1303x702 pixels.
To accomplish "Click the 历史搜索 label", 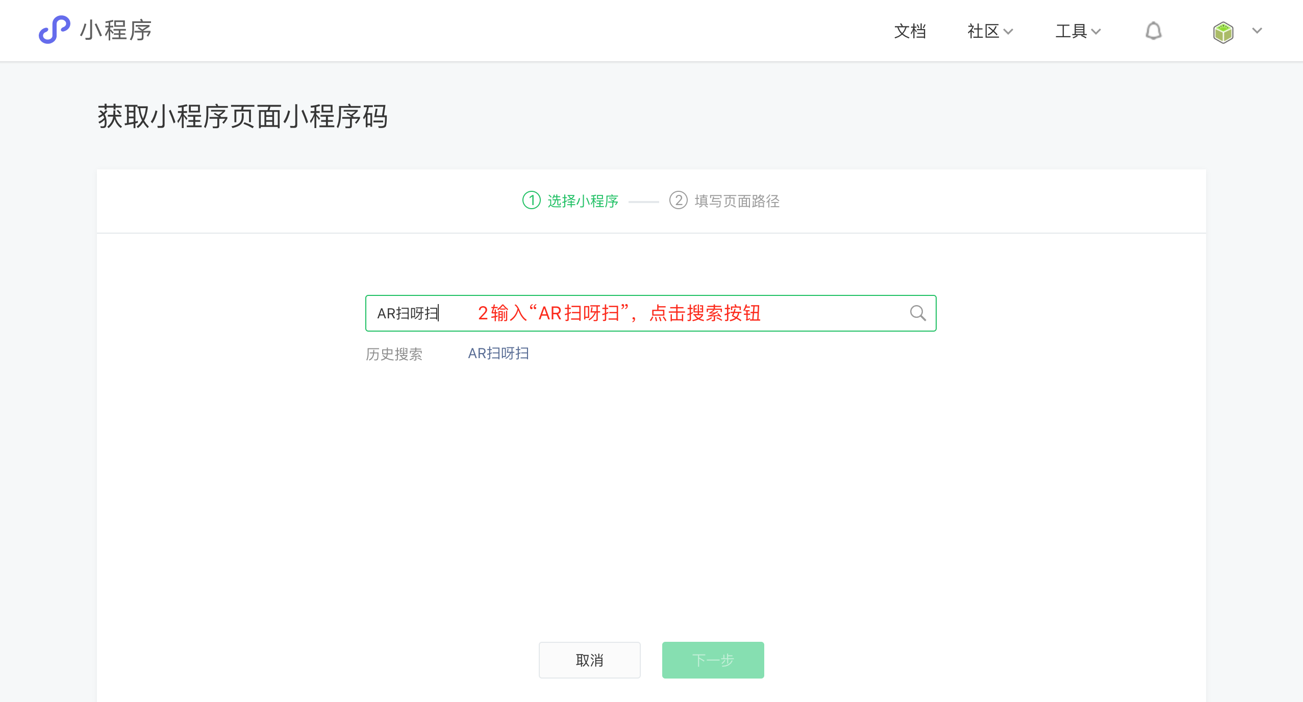I will point(394,354).
